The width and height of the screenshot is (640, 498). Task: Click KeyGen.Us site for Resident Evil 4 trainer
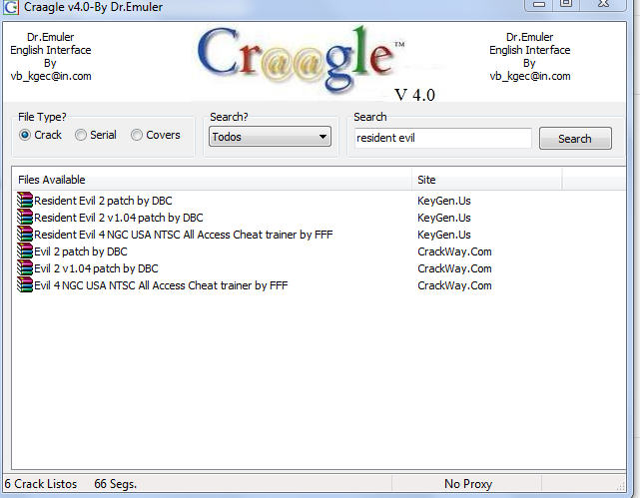click(x=444, y=235)
